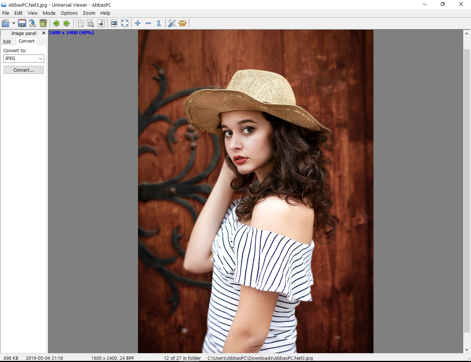Close the Image panel with its X
The width and height of the screenshot is (471, 362).
coord(44,33)
